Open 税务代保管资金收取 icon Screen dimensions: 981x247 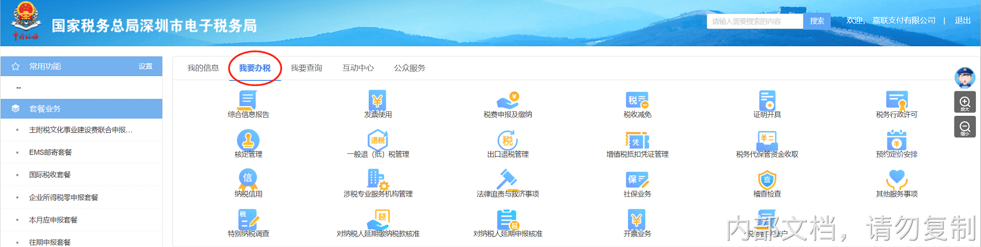coord(767,139)
